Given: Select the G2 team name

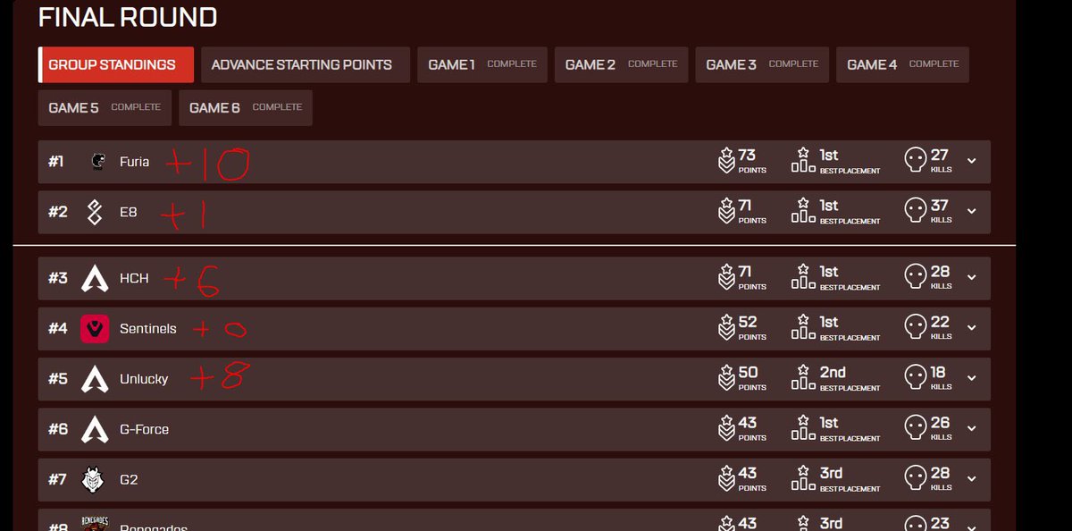Looking at the screenshot, I should pyautogui.click(x=129, y=479).
